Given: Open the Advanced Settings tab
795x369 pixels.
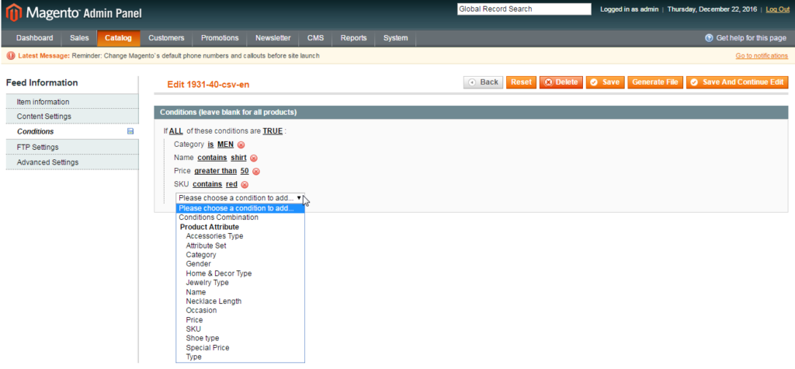Looking at the screenshot, I should pyautogui.click(x=72, y=162).
